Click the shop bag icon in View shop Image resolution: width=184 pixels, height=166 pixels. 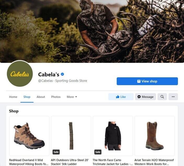point(139,81)
